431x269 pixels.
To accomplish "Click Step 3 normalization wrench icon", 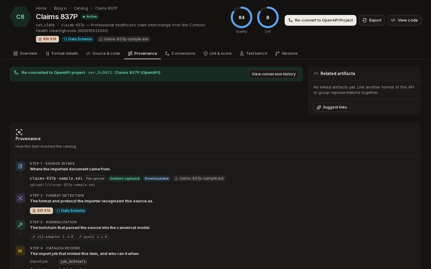I will point(20,225).
